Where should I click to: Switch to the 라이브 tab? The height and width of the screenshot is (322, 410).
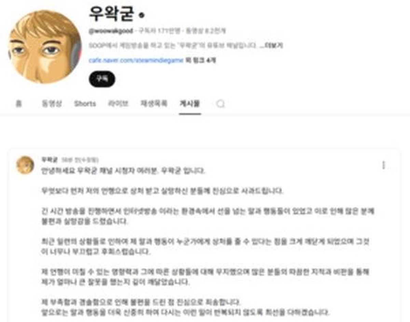click(x=118, y=104)
